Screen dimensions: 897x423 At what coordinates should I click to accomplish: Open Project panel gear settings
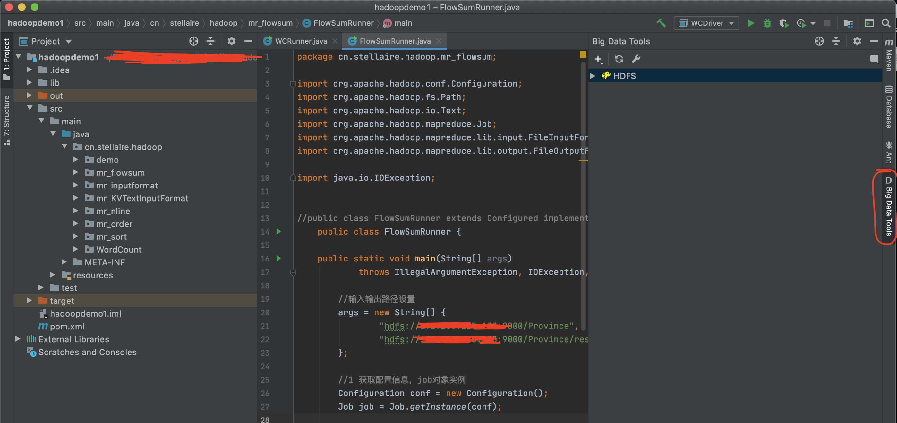click(231, 41)
